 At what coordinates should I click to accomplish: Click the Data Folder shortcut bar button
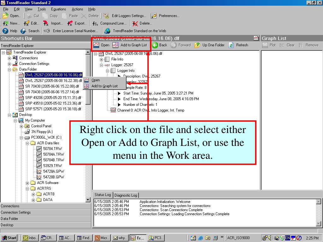coord(45,219)
